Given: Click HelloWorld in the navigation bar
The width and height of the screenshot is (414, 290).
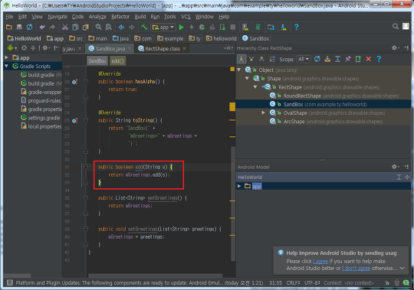Looking at the screenshot, I should tap(25, 38).
